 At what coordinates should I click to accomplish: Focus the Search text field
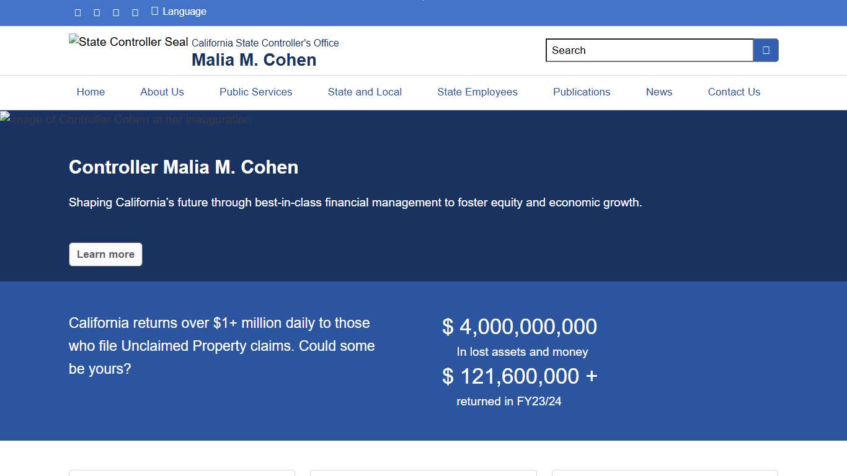point(649,50)
